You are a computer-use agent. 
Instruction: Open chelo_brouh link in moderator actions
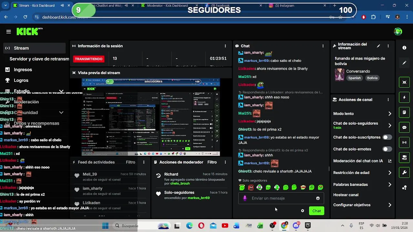pyautogui.click(x=180, y=184)
